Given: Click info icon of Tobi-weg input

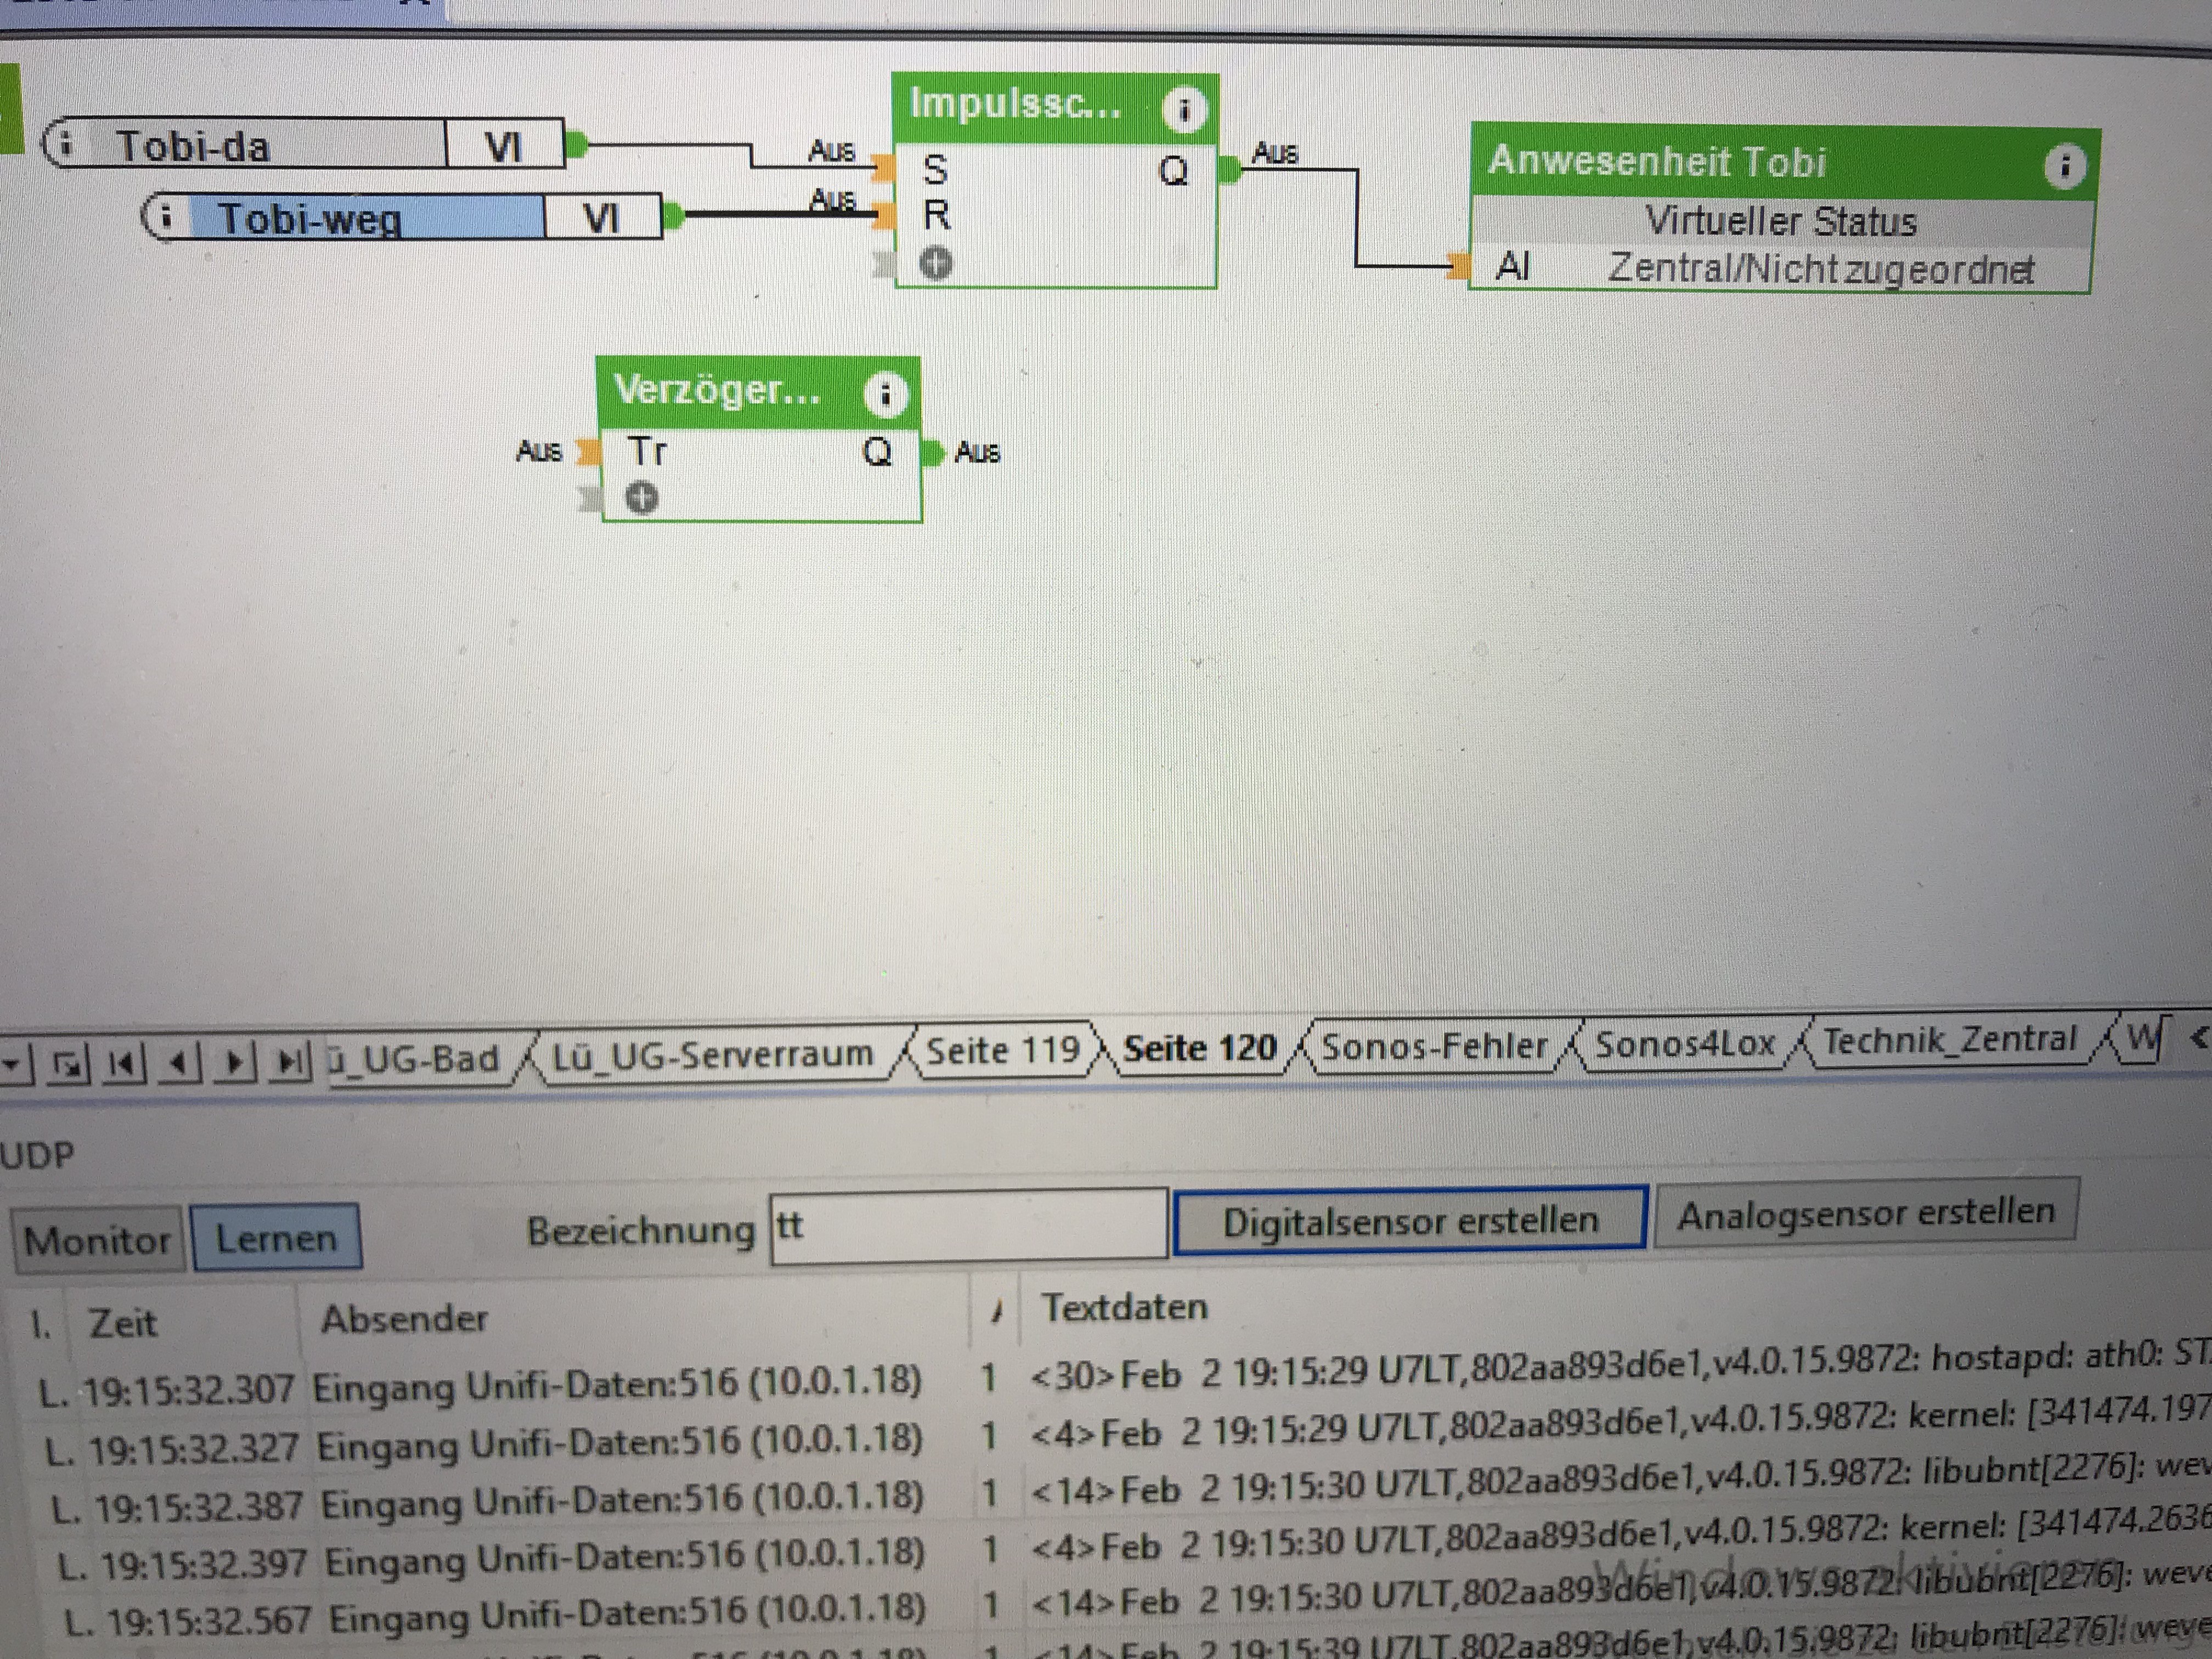Looking at the screenshot, I should (x=166, y=216).
